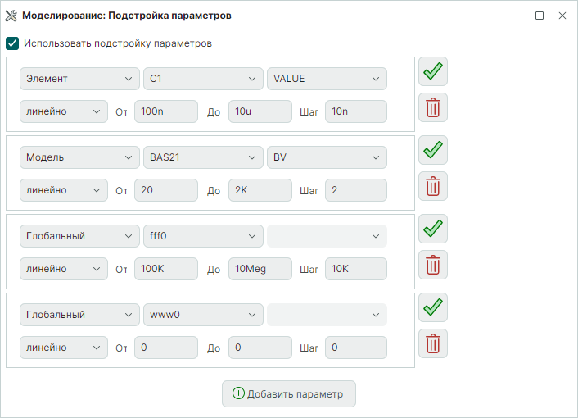This screenshot has height=418, width=578.
Task: Click the 'До' field containing 10Meg
Action: (x=260, y=269)
